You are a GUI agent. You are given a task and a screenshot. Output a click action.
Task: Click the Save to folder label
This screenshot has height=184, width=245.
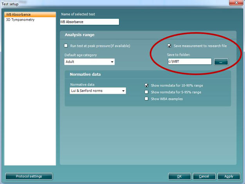[x=178, y=55]
